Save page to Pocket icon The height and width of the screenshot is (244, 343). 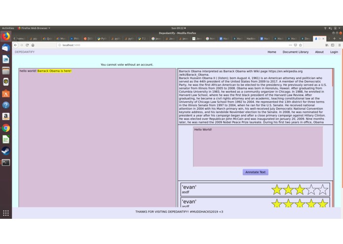[295, 45]
